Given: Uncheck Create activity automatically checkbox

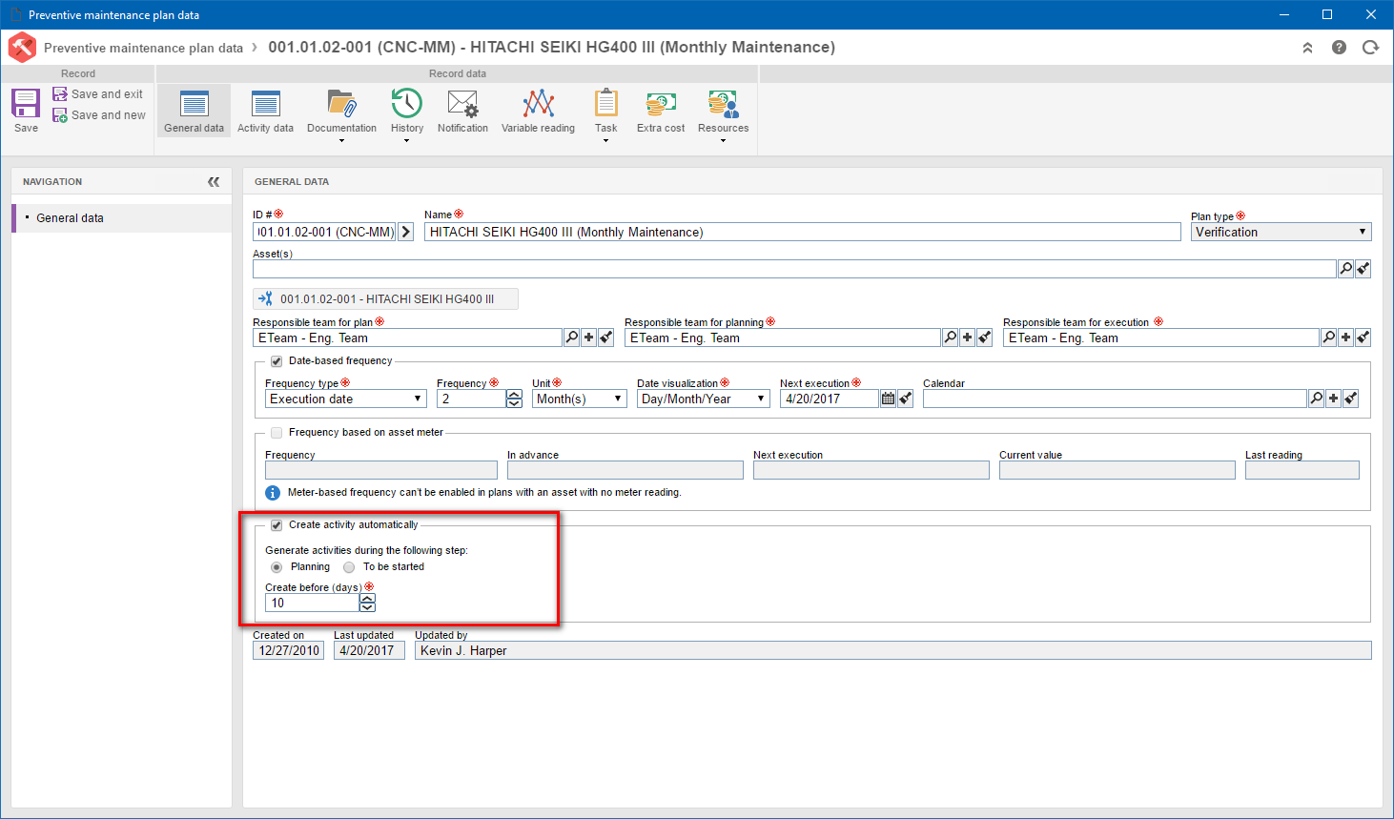Looking at the screenshot, I should tap(277, 525).
